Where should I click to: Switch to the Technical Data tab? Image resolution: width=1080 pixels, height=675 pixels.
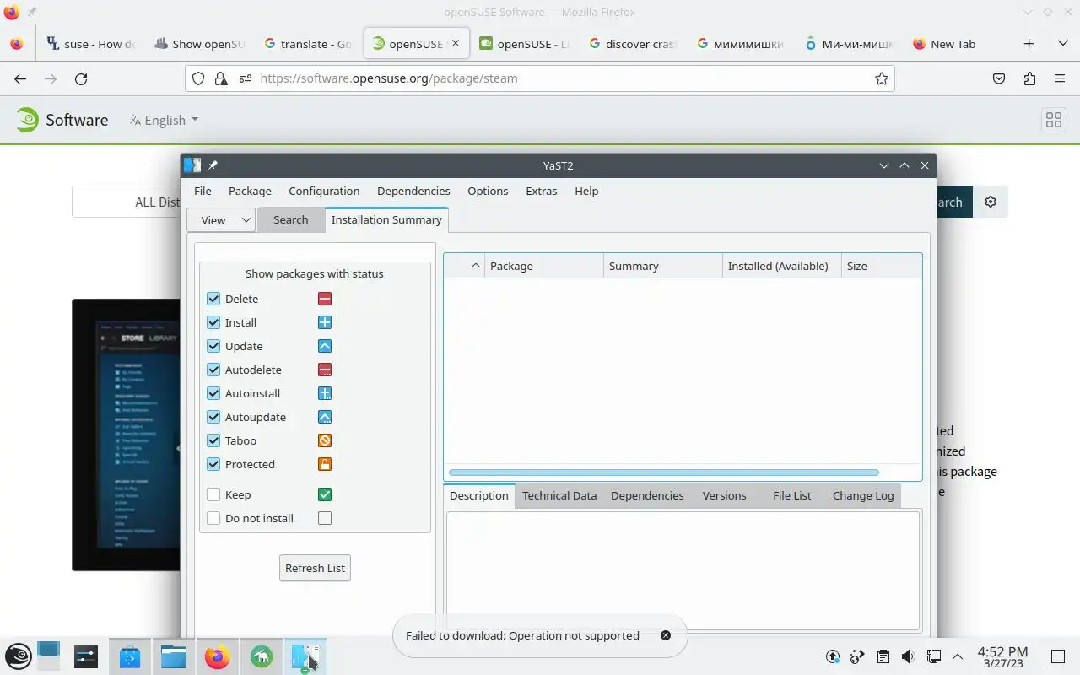click(559, 495)
